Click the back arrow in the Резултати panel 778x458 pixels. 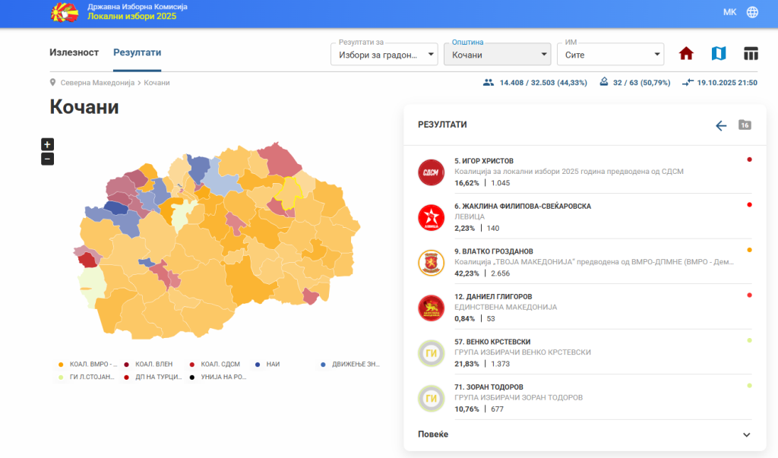721,125
